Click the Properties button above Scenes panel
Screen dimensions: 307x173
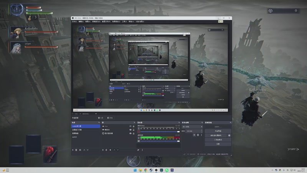pyautogui.click(x=101, y=118)
